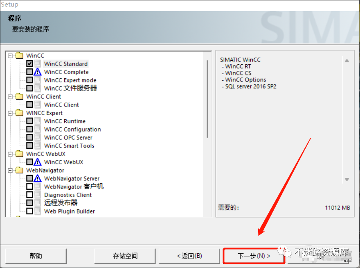This screenshot has height=268, width=360.
Task: Select the WebNavigator 客户机 label
Action: point(74,186)
